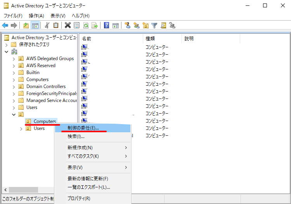Viewport: 291px width, 204px height.
Task: Refresh the view with green arrow icon
Action: pyautogui.click(x=86, y=25)
